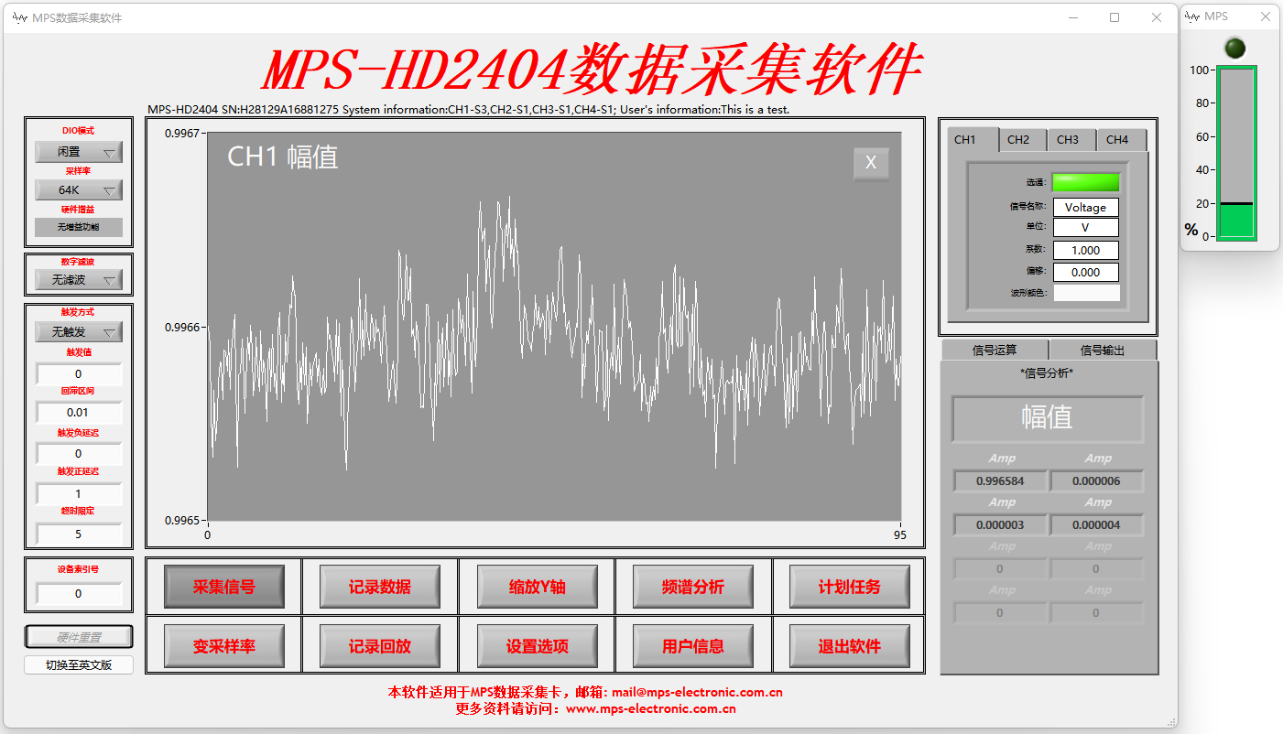Image resolution: width=1283 pixels, height=734 pixels.
Task: Edit the Voltage signal name field
Action: 1085,207
